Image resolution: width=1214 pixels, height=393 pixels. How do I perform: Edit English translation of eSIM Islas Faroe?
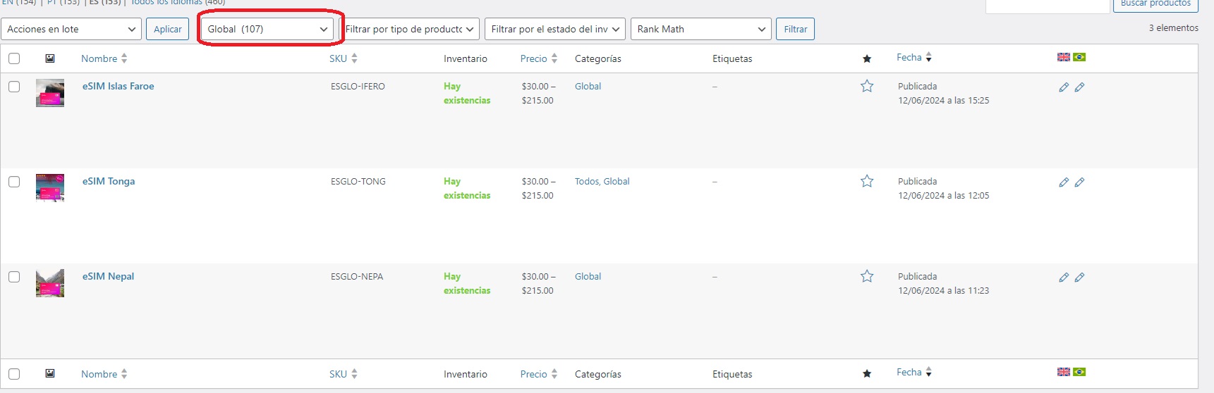[x=1064, y=87]
